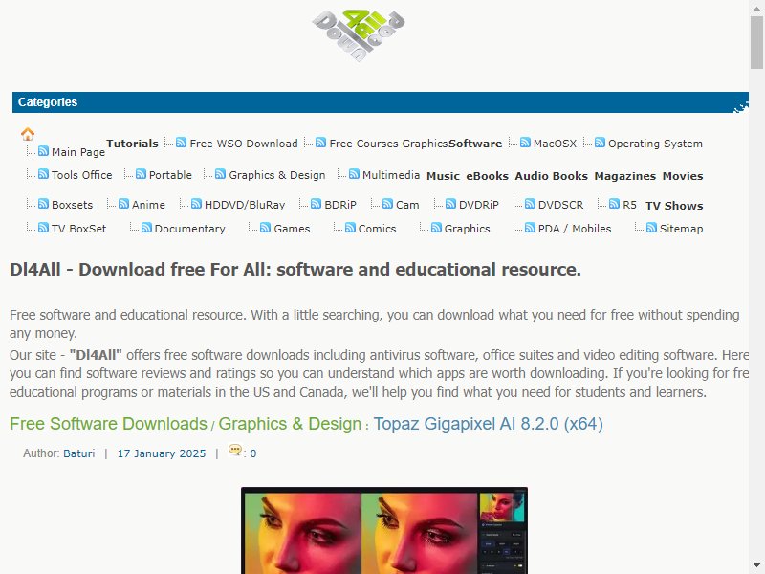This screenshot has width=765, height=574.
Task: Open the Games link
Action: pos(292,229)
